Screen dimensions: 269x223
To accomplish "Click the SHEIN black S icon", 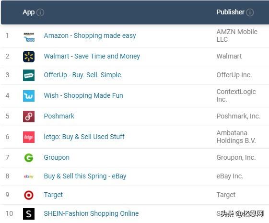I will coord(29,214).
